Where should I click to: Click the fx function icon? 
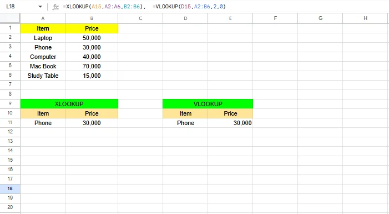[55, 7]
